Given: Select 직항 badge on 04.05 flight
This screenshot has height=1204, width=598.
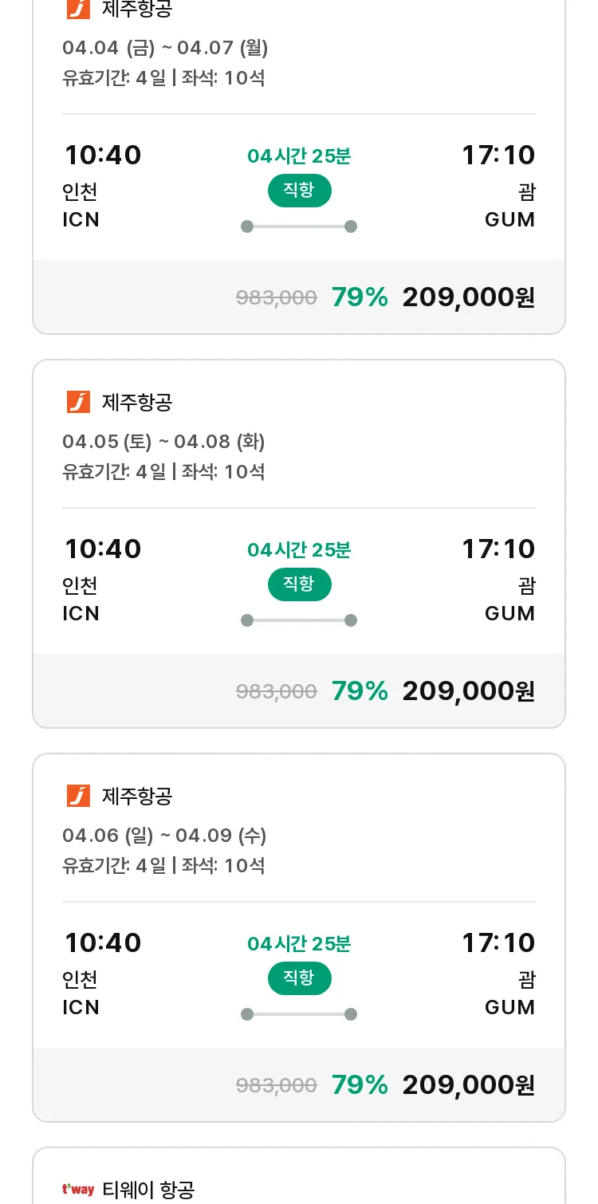Looking at the screenshot, I should 299,584.
